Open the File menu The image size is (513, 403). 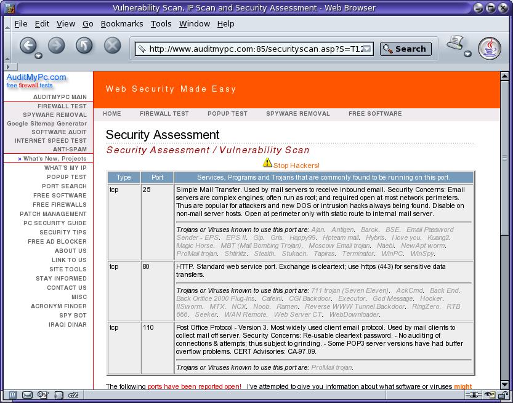click(x=21, y=24)
